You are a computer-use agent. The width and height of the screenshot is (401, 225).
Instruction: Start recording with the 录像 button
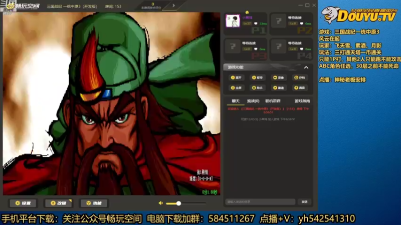click(279, 77)
